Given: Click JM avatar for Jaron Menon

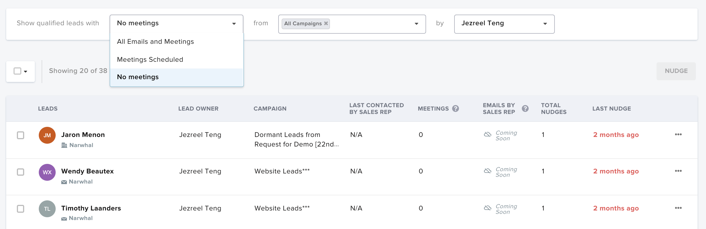Looking at the screenshot, I should (47, 135).
